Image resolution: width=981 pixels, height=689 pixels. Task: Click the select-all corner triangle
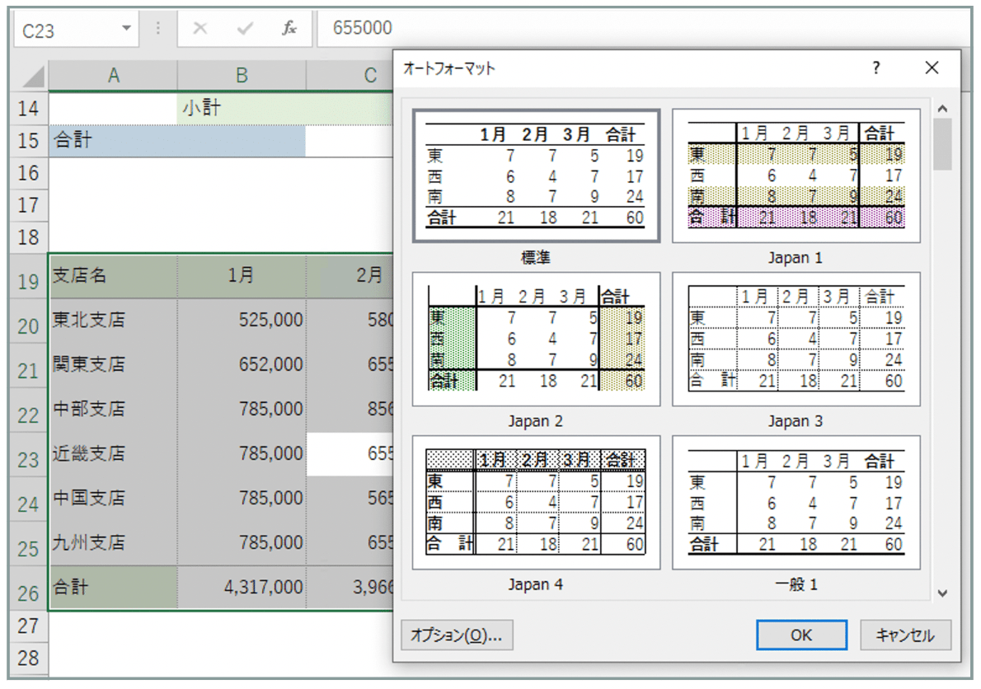(x=33, y=77)
